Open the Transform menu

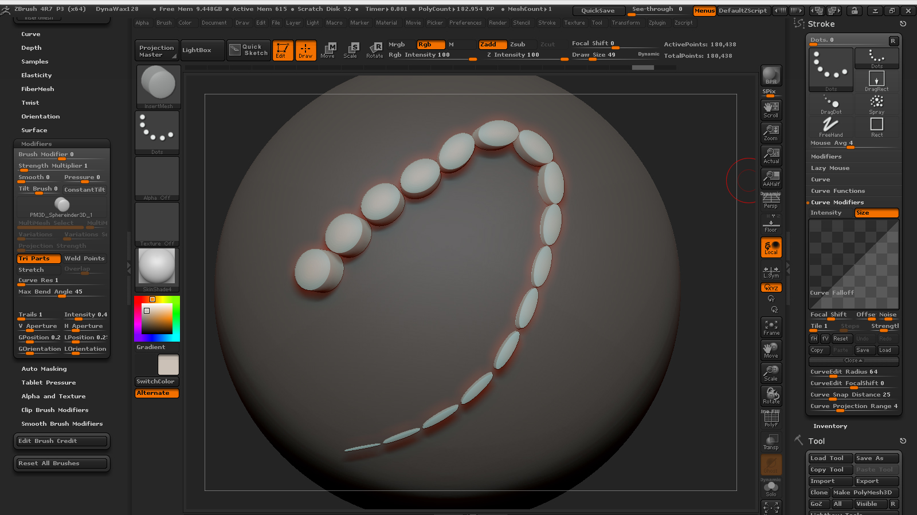tap(625, 23)
